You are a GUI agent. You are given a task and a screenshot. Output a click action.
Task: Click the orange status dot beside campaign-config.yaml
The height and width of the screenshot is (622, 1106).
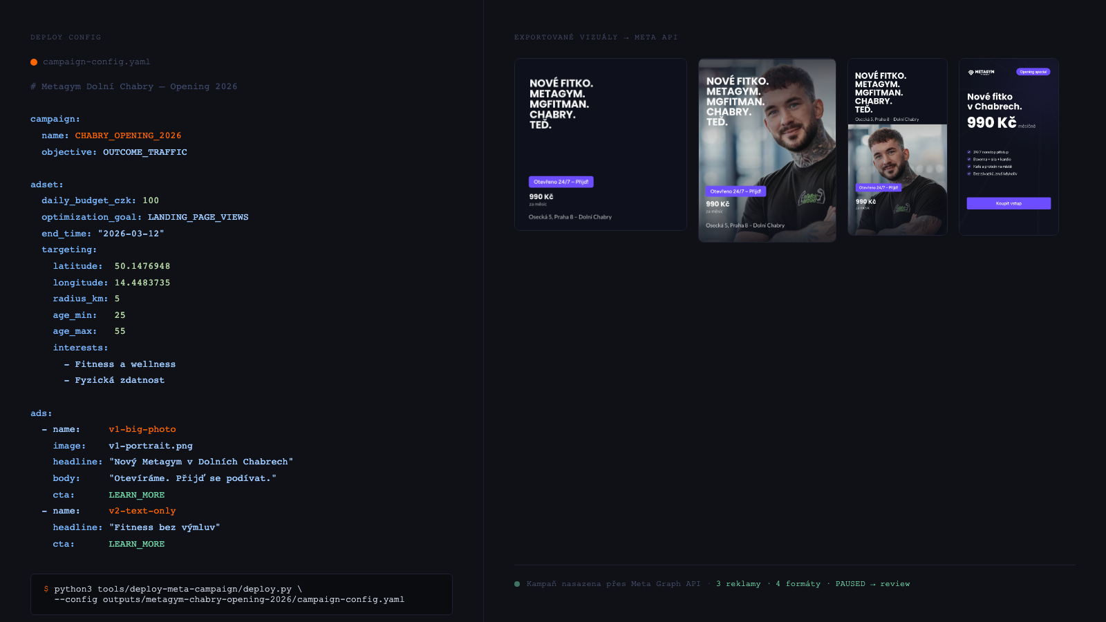[x=33, y=62]
